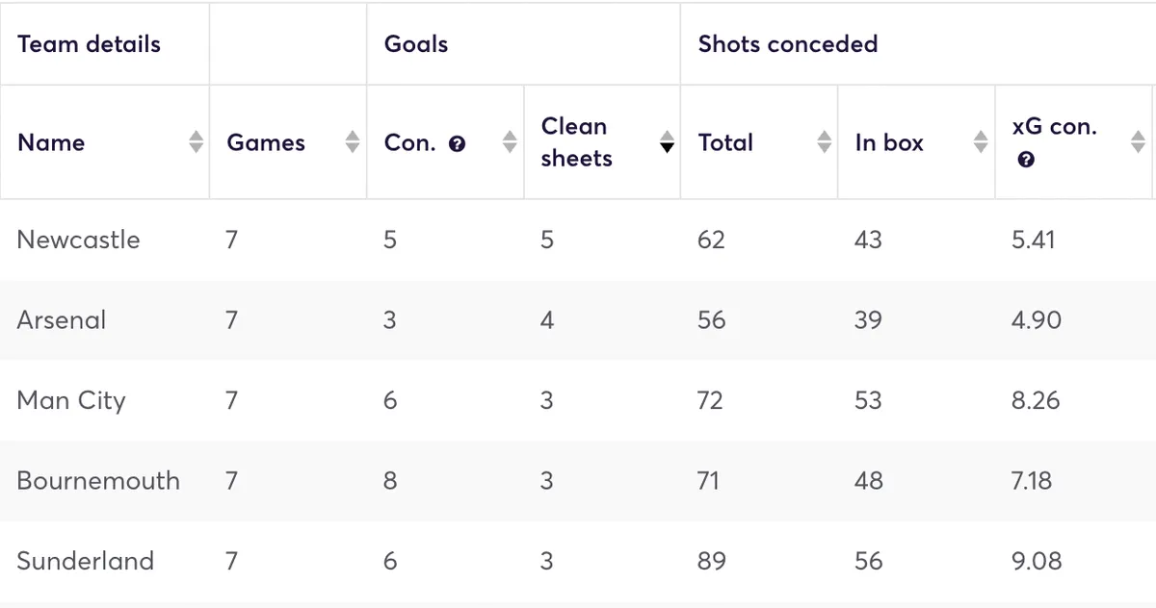This screenshot has width=1156, height=608.
Task: Sort by xG con. column arrows
Action: [1138, 142]
